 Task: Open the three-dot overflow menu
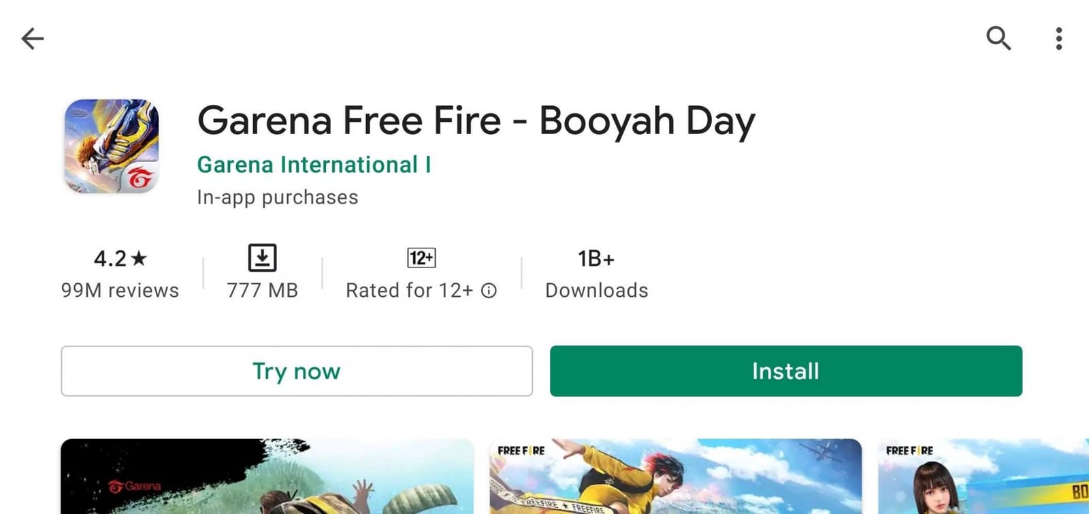pyautogui.click(x=1058, y=39)
